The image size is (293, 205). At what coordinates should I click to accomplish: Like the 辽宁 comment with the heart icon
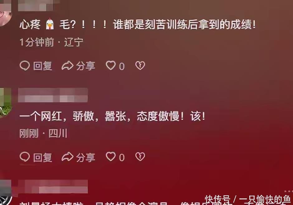tap(111, 66)
